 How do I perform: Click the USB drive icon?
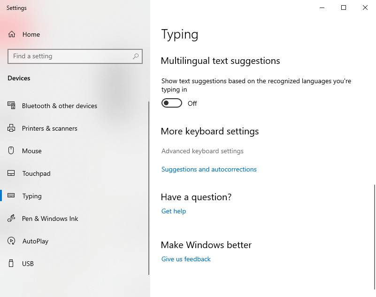coord(11,263)
